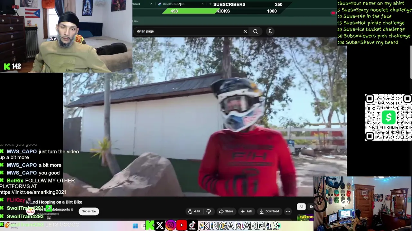Viewport: 412px width, 231px height.
Task: Close the first browser tab ending 'board'
Action: 151,4
